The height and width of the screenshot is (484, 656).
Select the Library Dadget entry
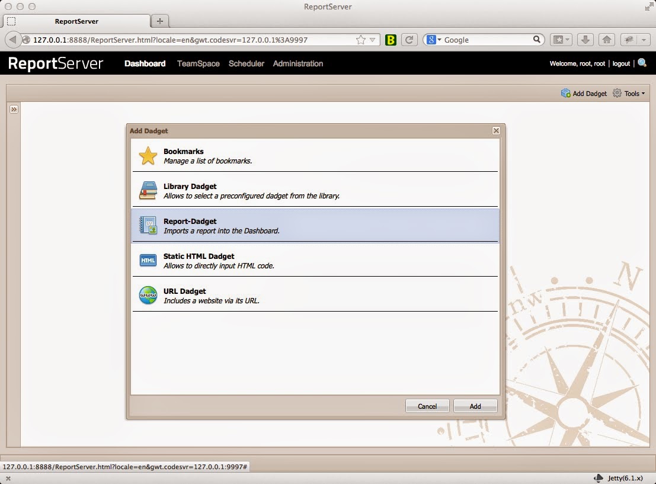click(315, 190)
